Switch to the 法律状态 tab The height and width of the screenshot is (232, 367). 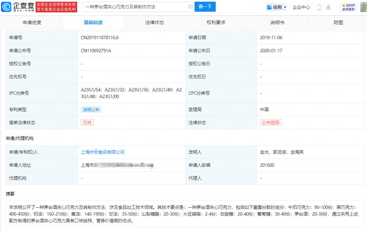[155, 22]
